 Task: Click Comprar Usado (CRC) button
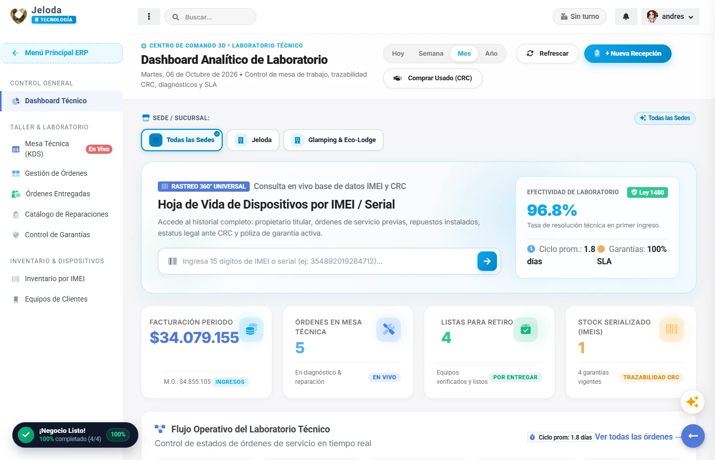(433, 78)
